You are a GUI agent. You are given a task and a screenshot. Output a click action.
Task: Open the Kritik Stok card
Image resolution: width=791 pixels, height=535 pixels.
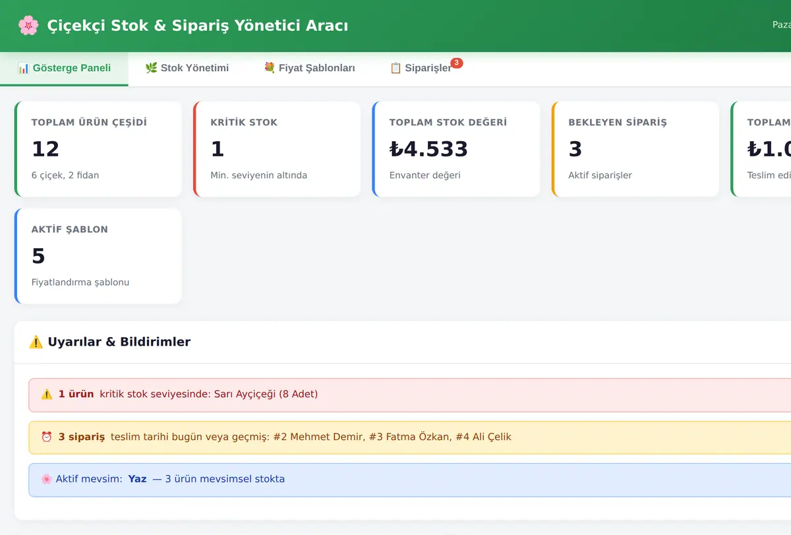coord(278,149)
